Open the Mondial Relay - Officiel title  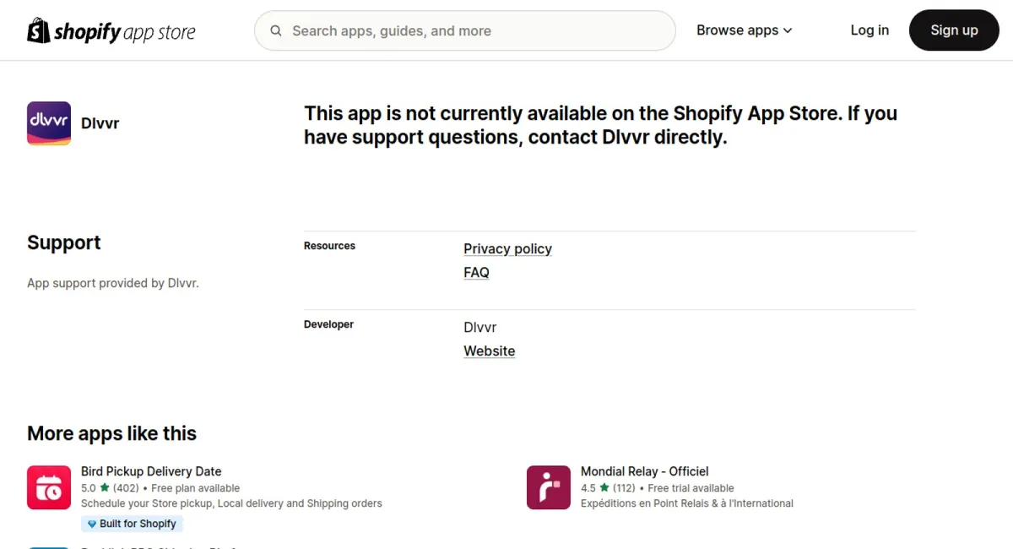tap(645, 471)
